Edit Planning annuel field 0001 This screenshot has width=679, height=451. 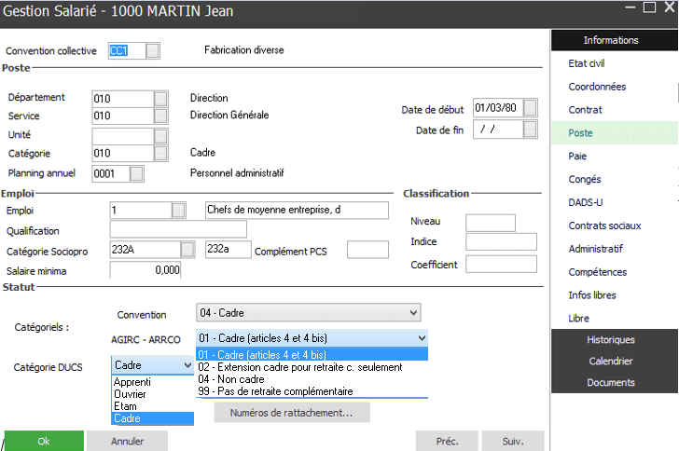click(x=111, y=174)
